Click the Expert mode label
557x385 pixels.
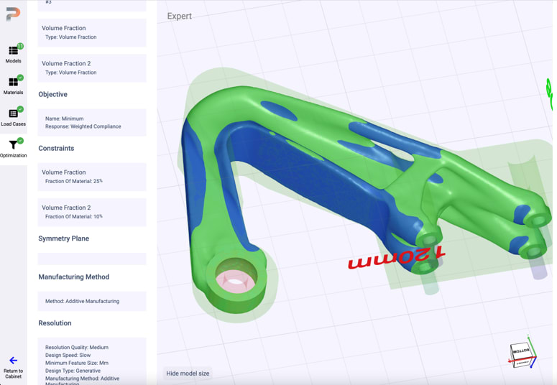click(180, 16)
